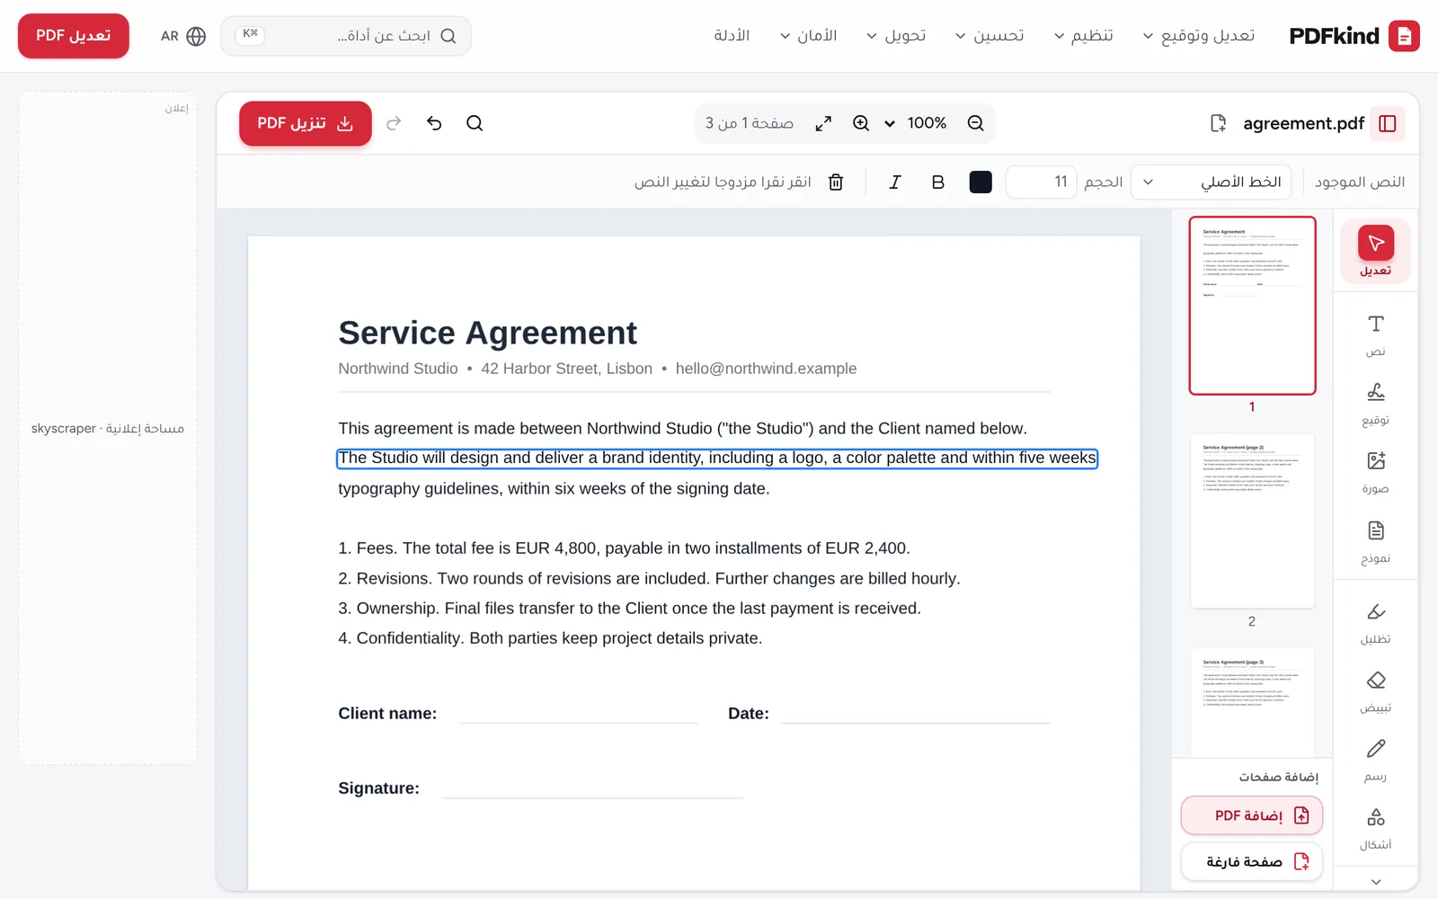Switch language via AR globe icon
Viewport: 1438px width, 899px height.
point(183,36)
